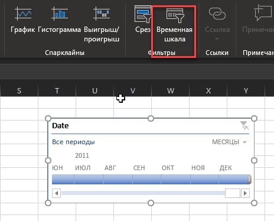Click the timeline scroll right arrow
Viewport: 274px width, 221px height.
pos(245,193)
